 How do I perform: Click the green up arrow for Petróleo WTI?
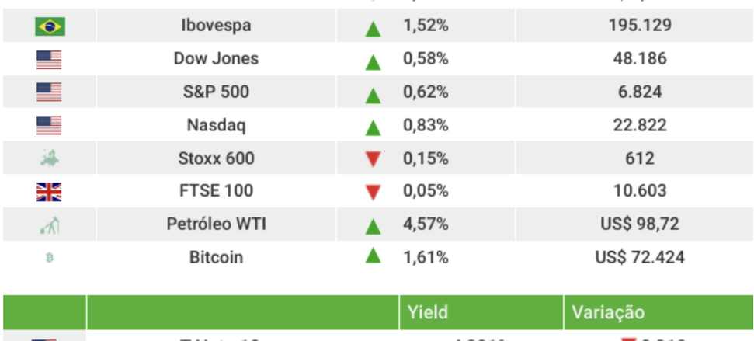coord(373,226)
